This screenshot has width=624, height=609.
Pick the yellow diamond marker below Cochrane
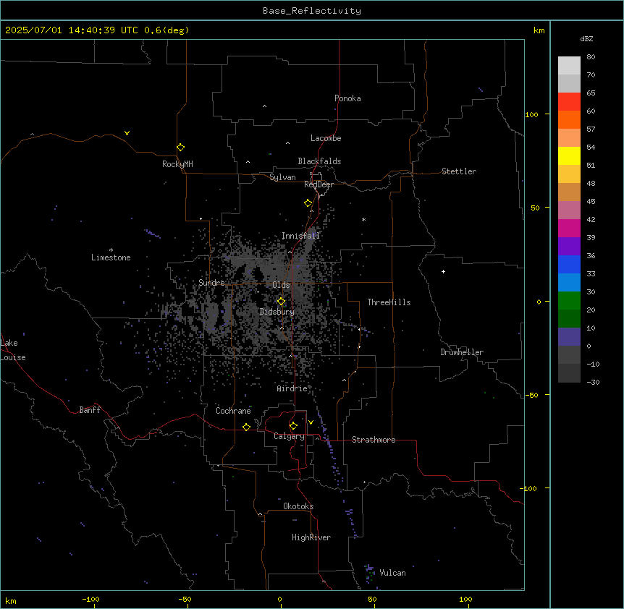click(246, 427)
